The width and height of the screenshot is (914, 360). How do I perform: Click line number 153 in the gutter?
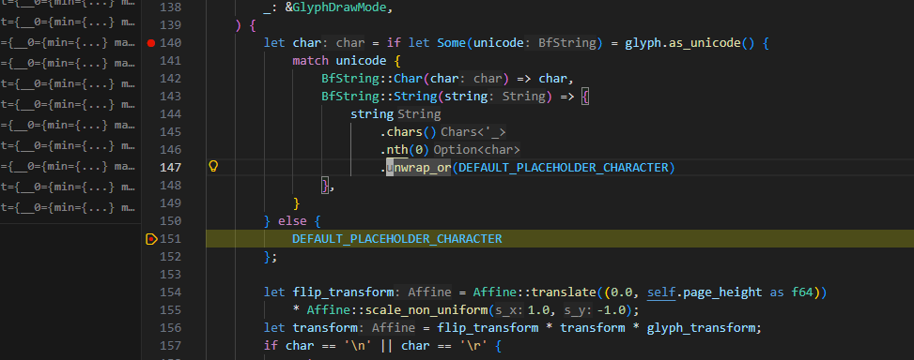pyautogui.click(x=171, y=275)
